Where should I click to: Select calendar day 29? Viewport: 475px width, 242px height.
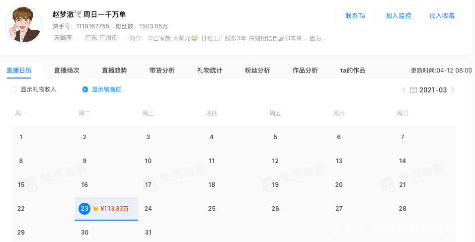point(21,233)
